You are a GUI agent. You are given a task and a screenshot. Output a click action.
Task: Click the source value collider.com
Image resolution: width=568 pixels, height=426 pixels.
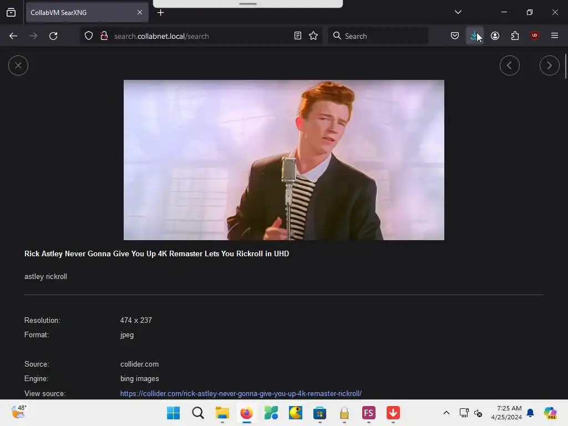(x=139, y=364)
